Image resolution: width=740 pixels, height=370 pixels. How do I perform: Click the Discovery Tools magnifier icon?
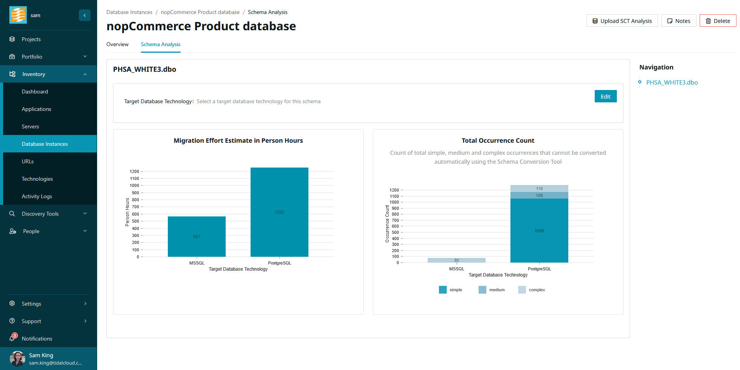tap(12, 214)
